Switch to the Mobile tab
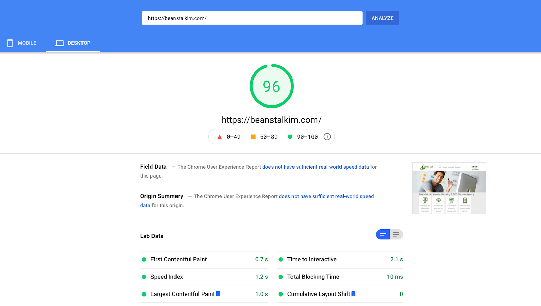This screenshot has height=306, width=541. click(x=22, y=43)
